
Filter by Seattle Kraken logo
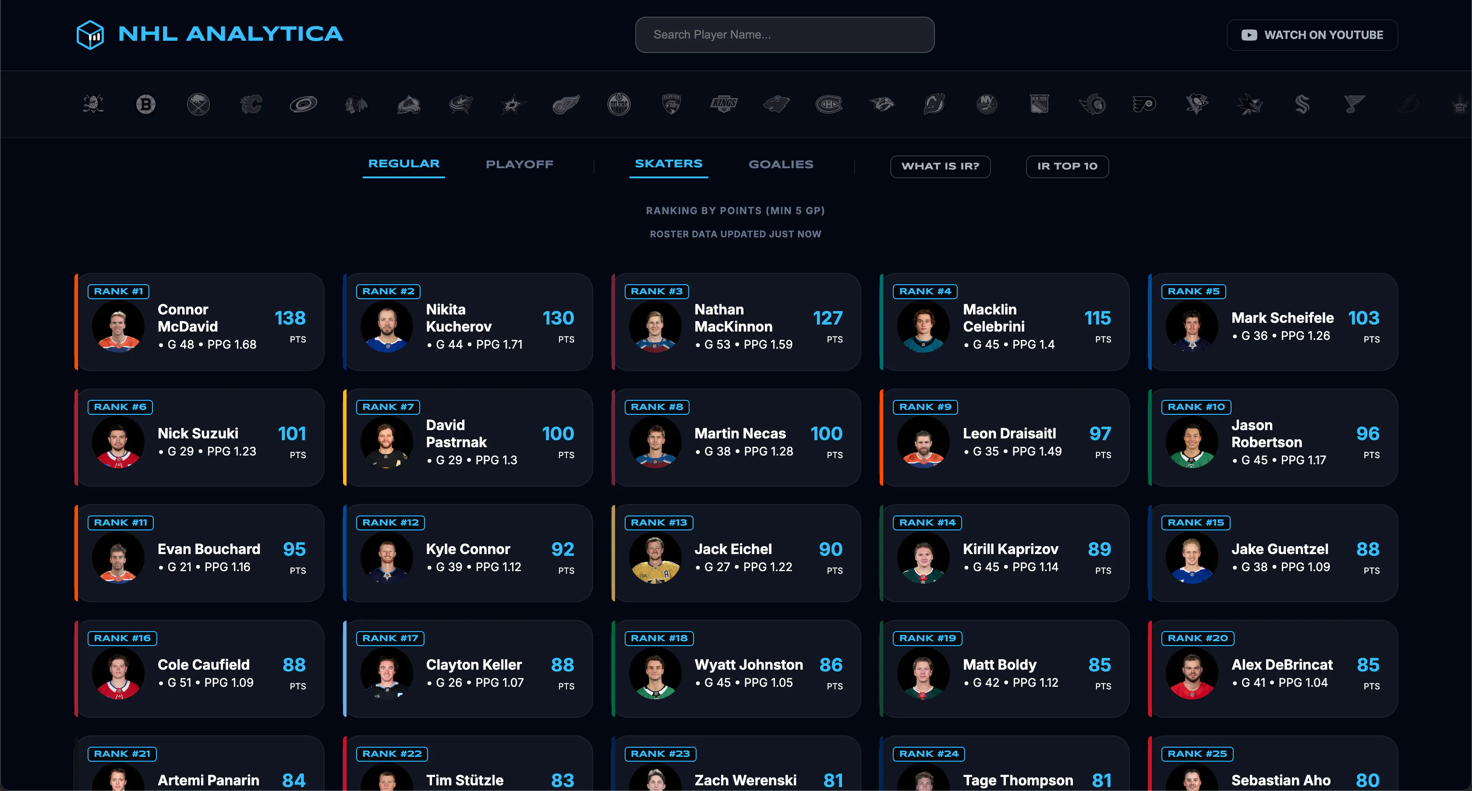(x=1302, y=105)
